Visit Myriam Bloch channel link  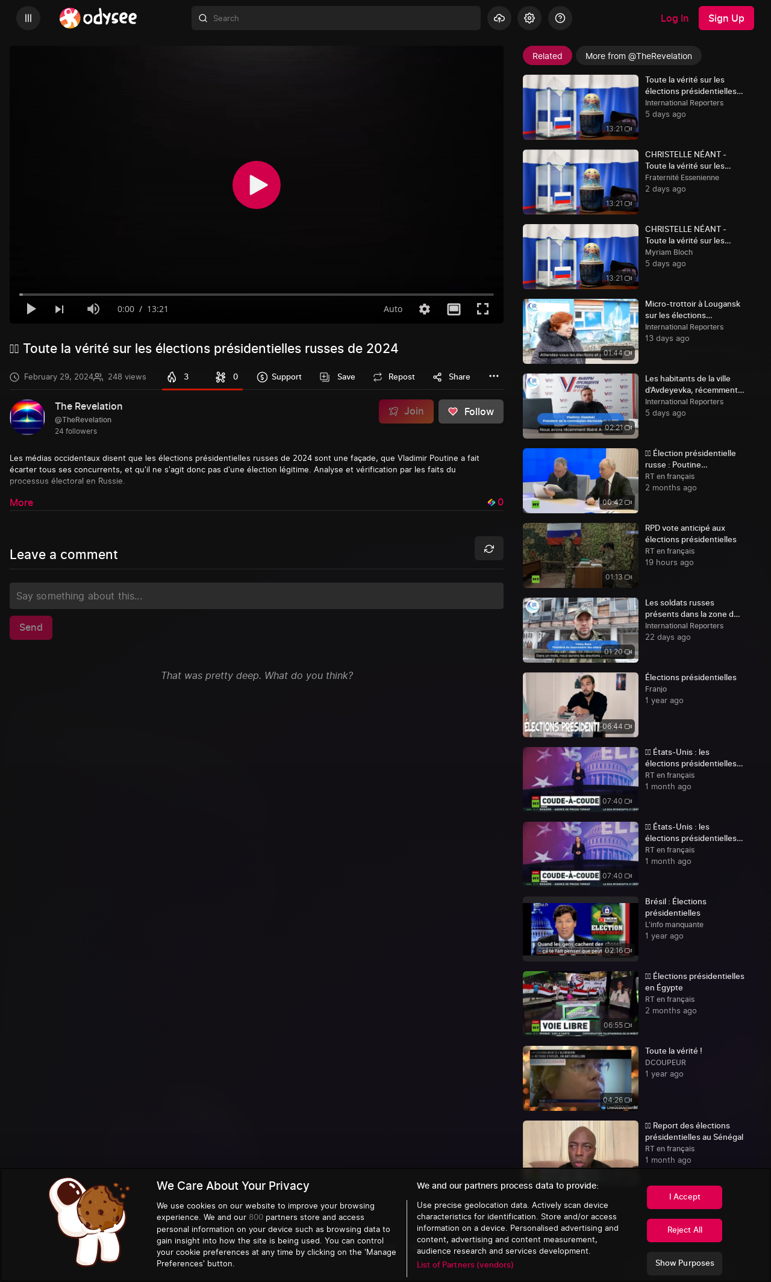pyautogui.click(x=669, y=252)
